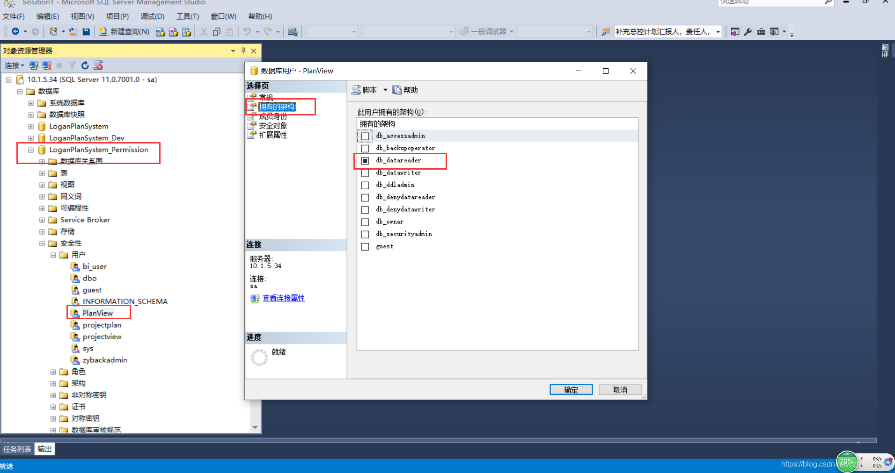Collapse the 安全性 security folder

(x=42, y=244)
